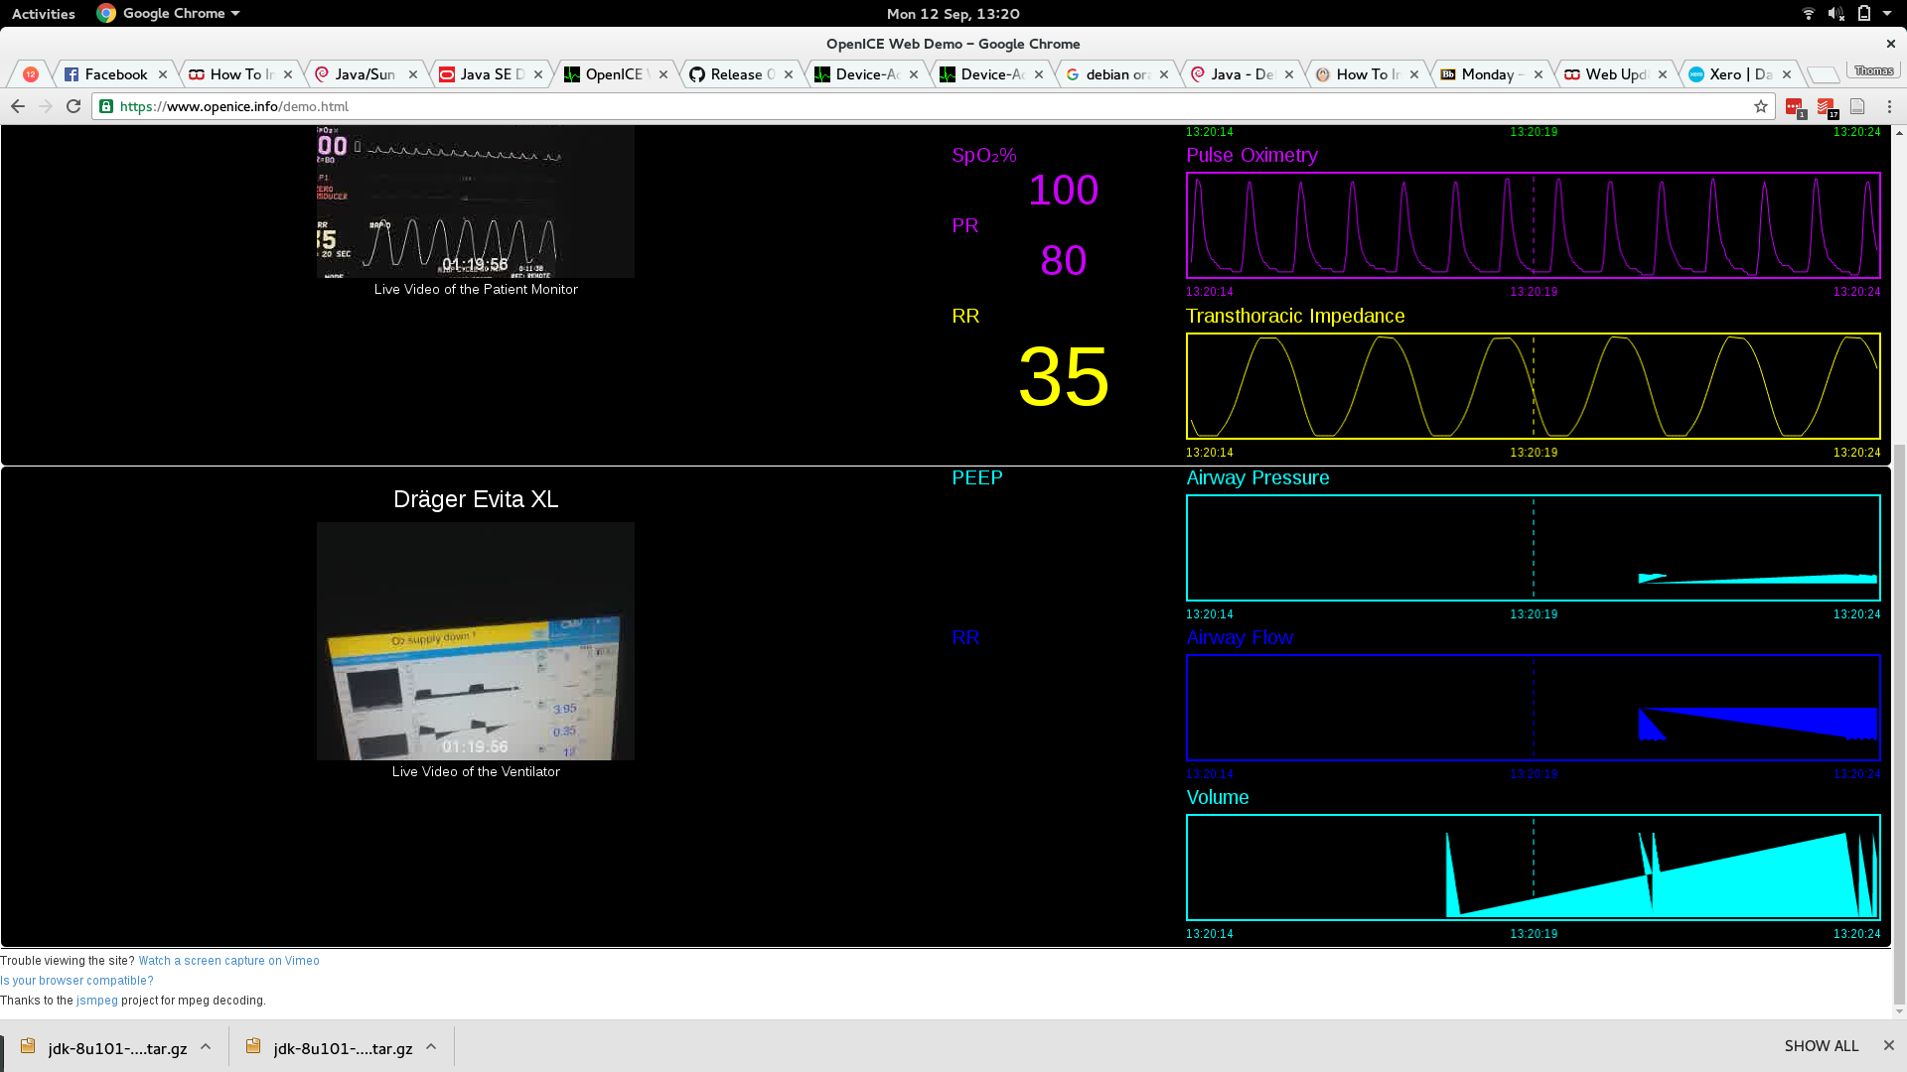Click the PEEP label
Viewport: 1907px width, 1072px height.
coord(977,478)
